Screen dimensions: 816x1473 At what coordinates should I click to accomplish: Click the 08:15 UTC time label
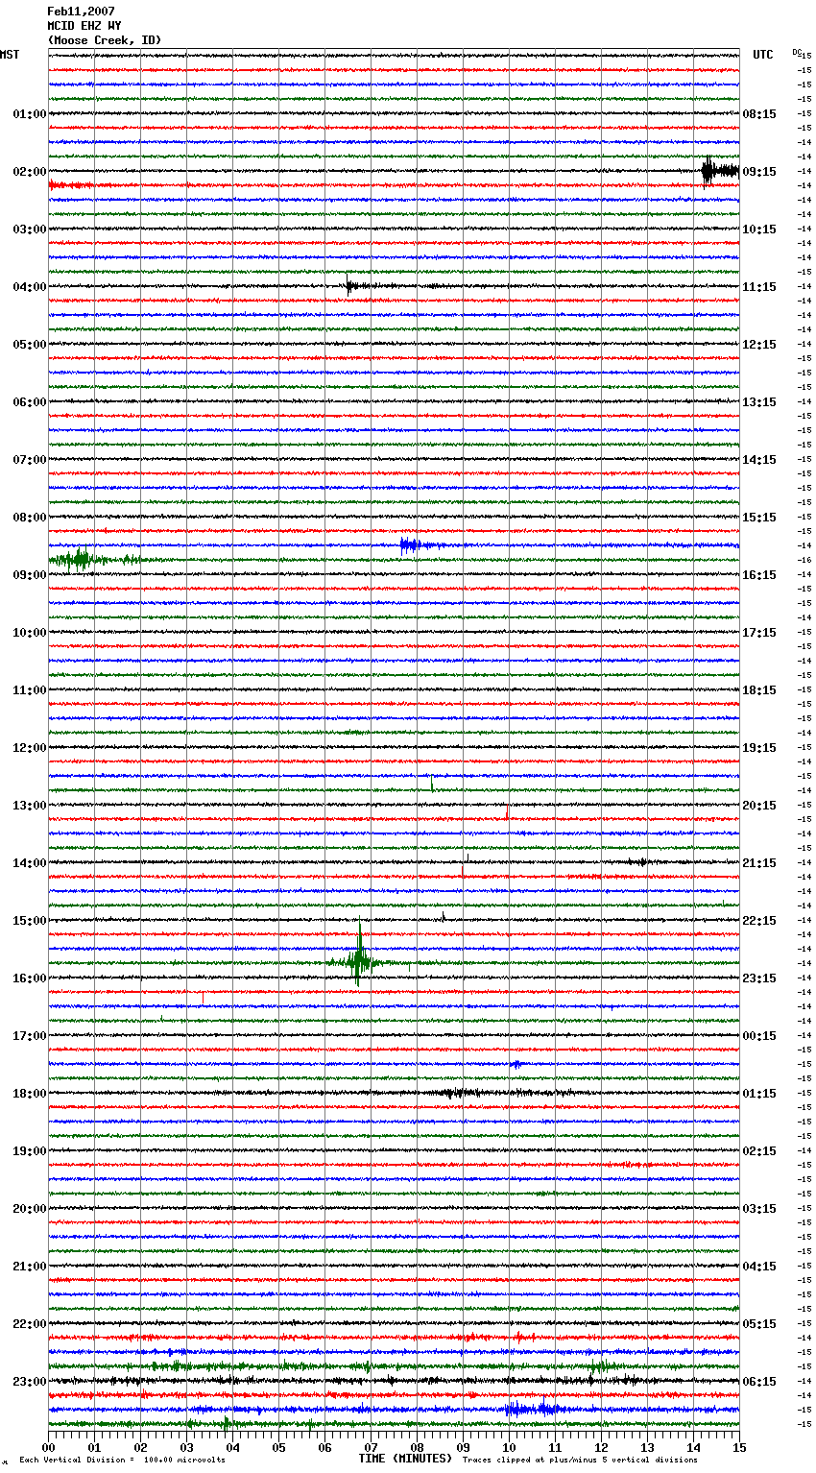pos(759,114)
